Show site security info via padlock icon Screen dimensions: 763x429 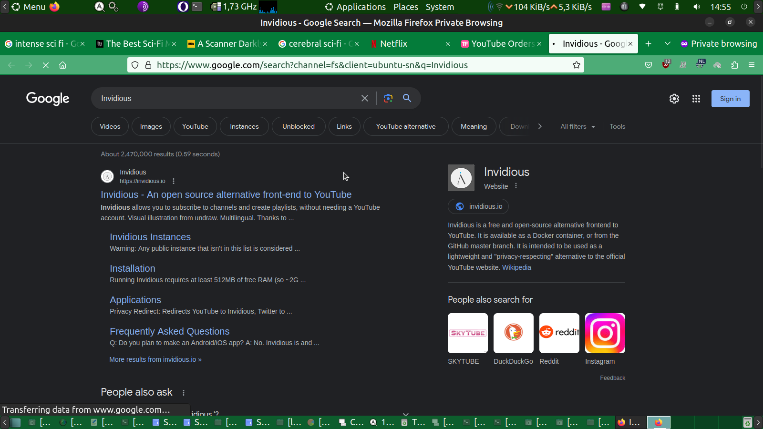tap(148, 65)
